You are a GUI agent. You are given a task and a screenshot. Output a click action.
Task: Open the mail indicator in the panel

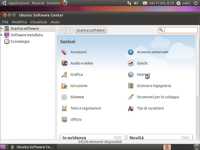145,3
